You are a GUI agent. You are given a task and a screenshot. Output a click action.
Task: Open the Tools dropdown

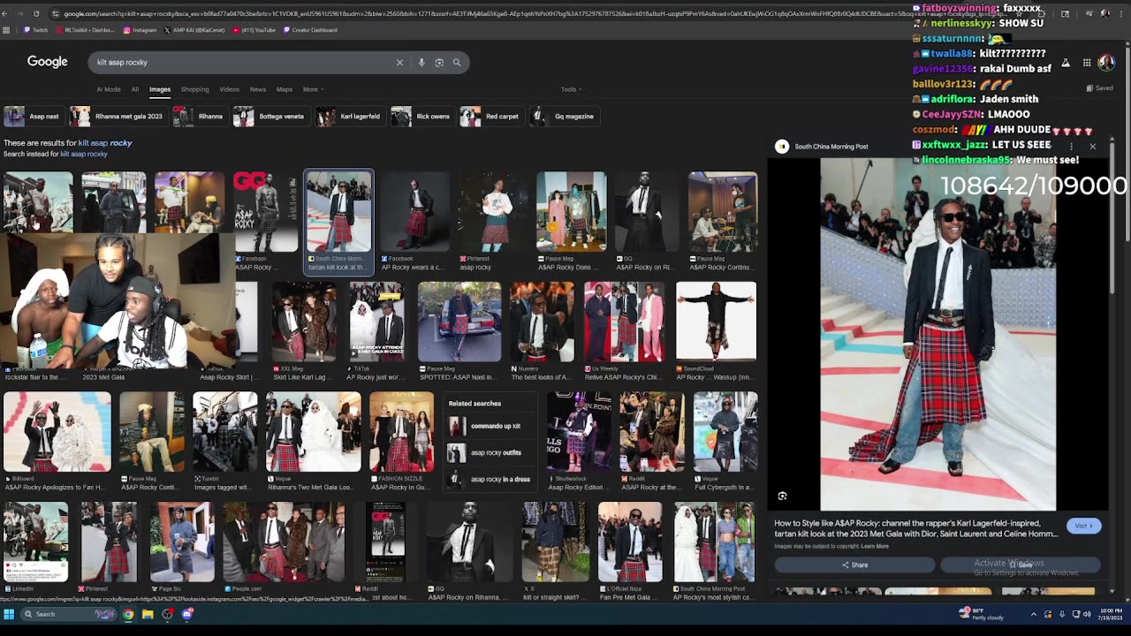571,89
